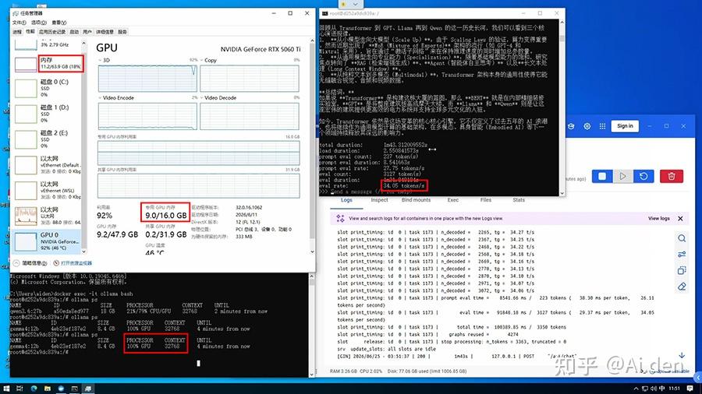702x394 pixels.
Task: Switch to the 服务 tab in Task Manager
Action: click(x=122, y=32)
